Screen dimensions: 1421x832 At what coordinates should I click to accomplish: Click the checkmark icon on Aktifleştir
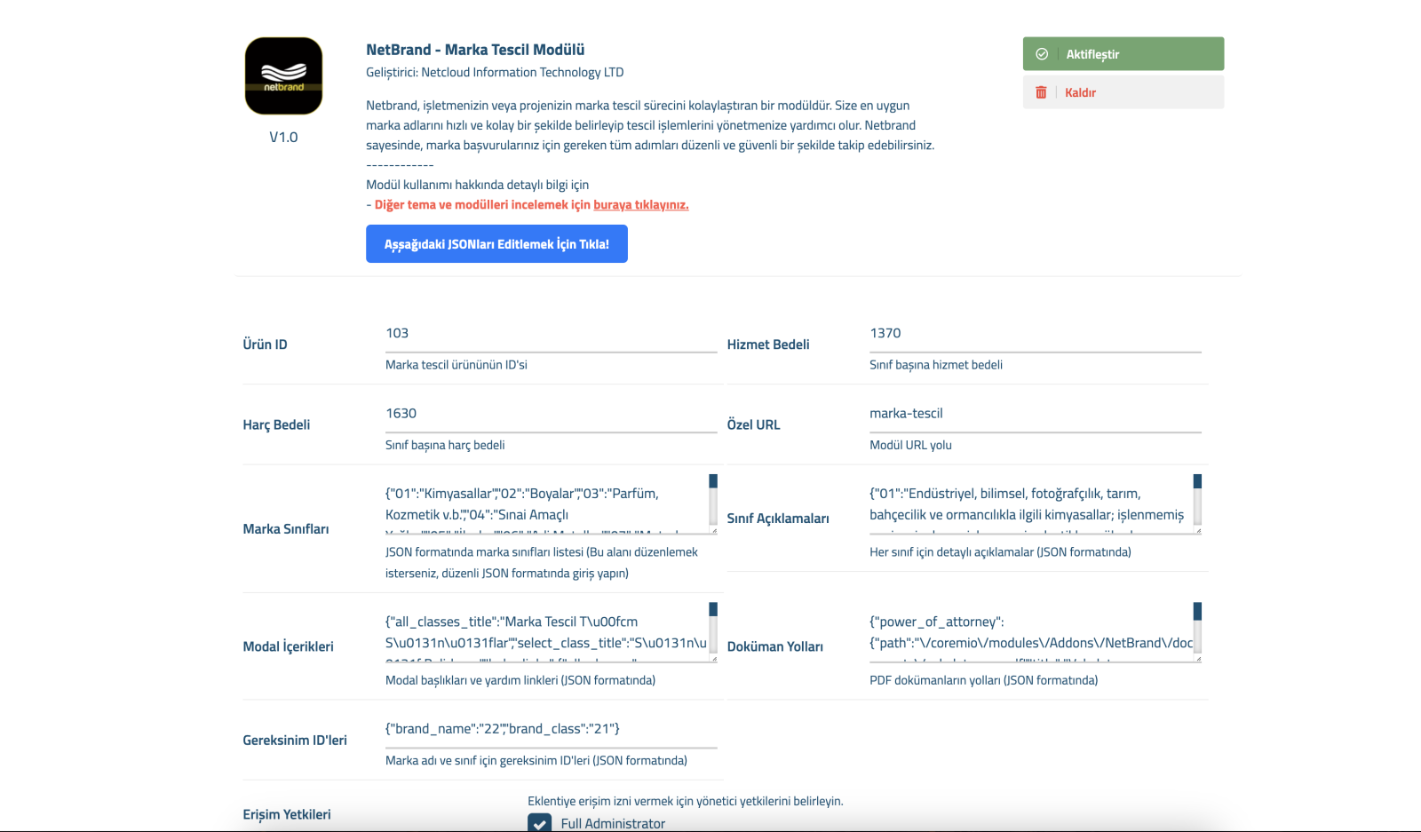[x=1042, y=54]
